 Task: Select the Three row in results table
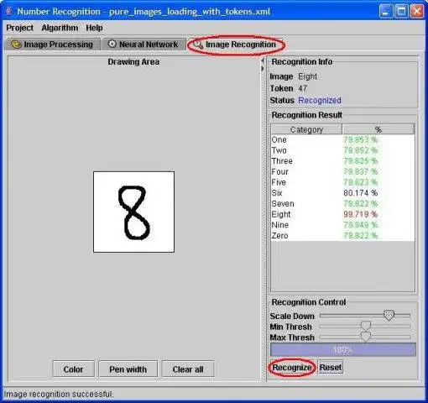tap(342, 161)
